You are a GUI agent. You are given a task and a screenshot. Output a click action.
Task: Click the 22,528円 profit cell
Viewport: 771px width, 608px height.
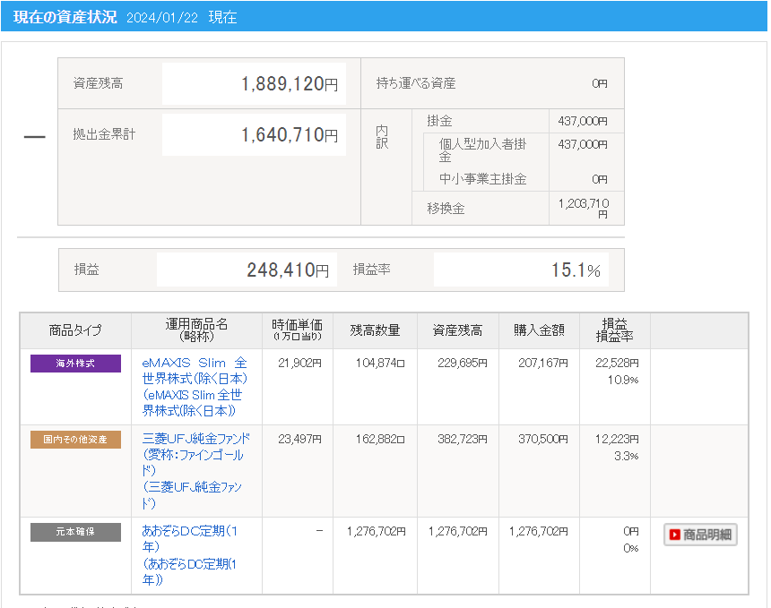[617, 363]
